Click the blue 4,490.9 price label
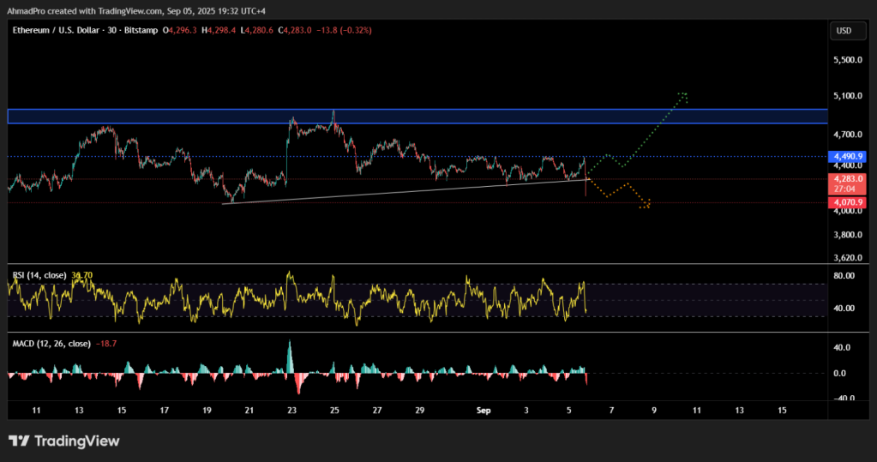Screen dimensions: 877x462 (848, 157)
